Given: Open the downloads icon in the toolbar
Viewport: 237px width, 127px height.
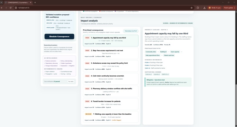Looking at the screenshot, I should 204,8.
